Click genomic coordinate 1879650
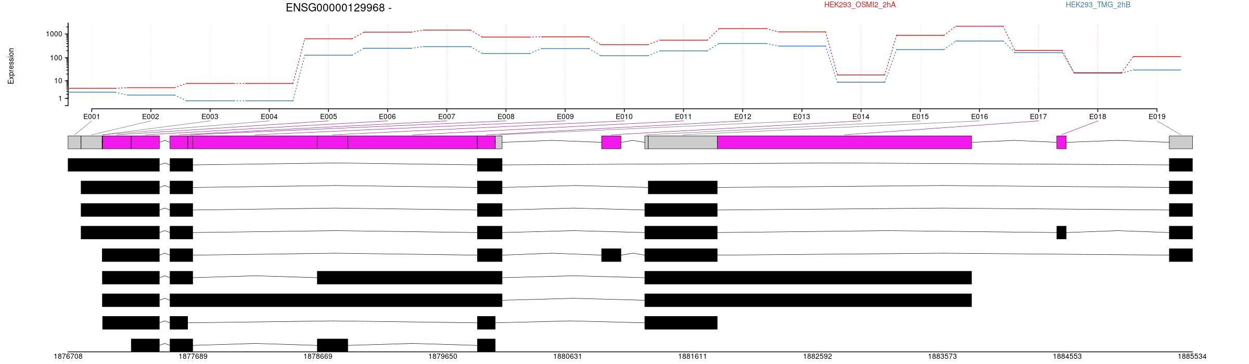1249x364 pixels. pos(443,357)
